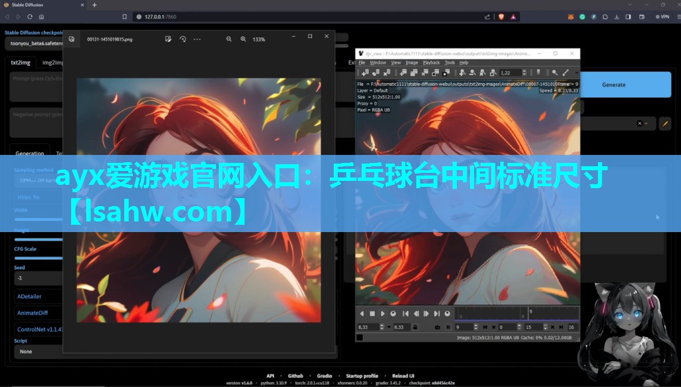Viewport: 681px width, 387px height.
Task: Stop playback in djv_view
Action: [372, 314]
